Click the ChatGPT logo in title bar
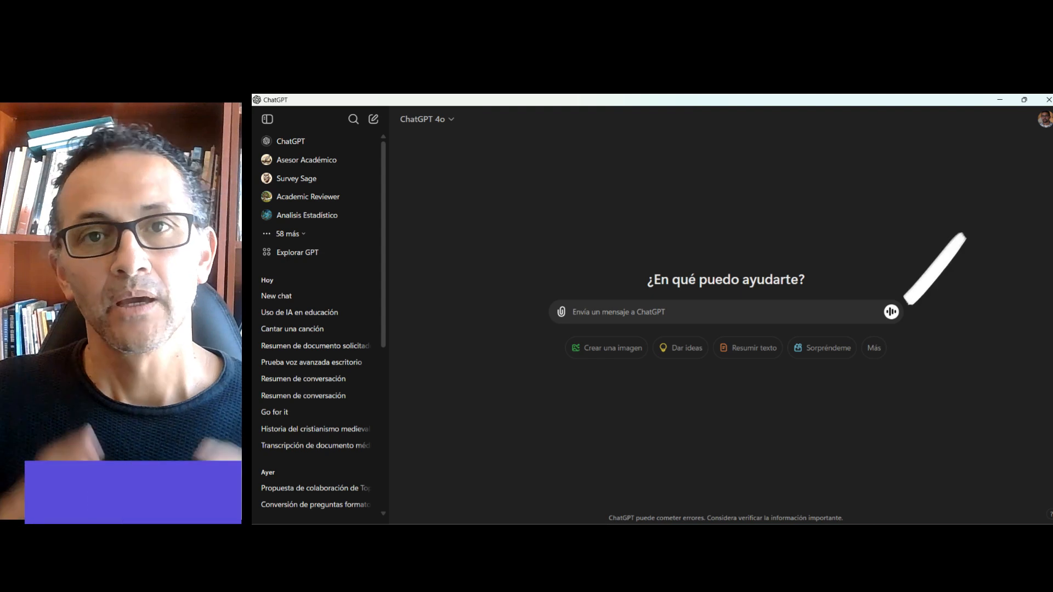Viewport: 1053px width, 592px height. [x=257, y=100]
